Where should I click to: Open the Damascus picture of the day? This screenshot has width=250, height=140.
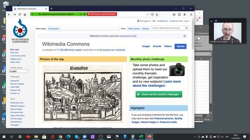(x=82, y=94)
